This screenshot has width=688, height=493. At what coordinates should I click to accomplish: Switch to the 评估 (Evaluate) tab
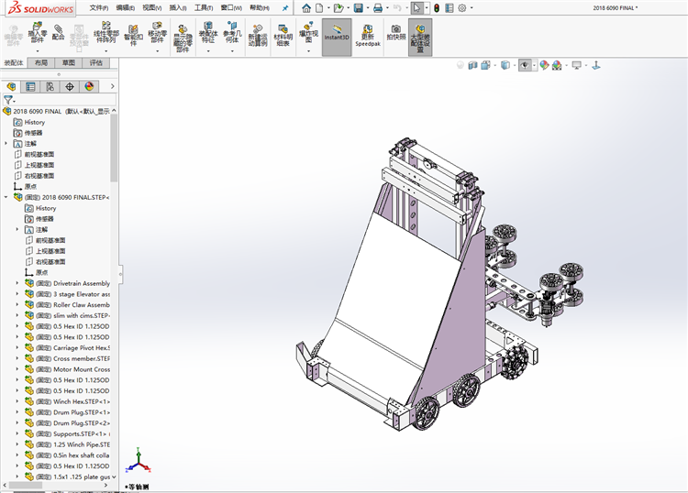pos(95,62)
